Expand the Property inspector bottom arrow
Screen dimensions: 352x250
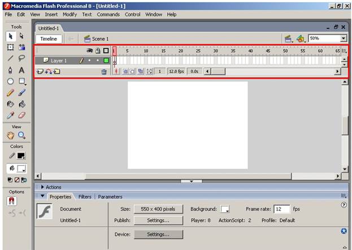pyautogui.click(x=345, y=247)
